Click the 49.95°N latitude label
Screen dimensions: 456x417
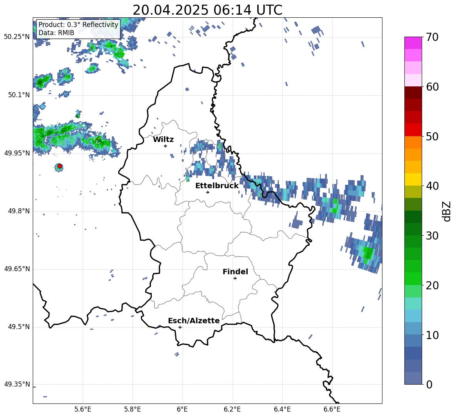tap(17, 153)
